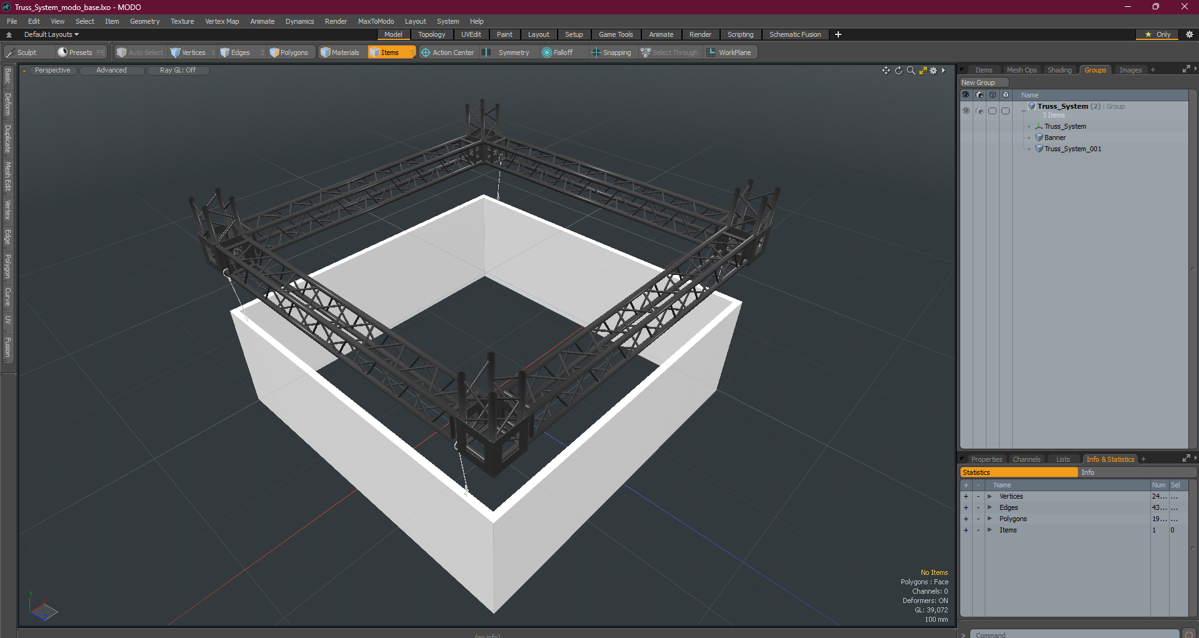Toggle Auto Select mode
This screenshot has width=1199, height=638.
click(139, 52)
